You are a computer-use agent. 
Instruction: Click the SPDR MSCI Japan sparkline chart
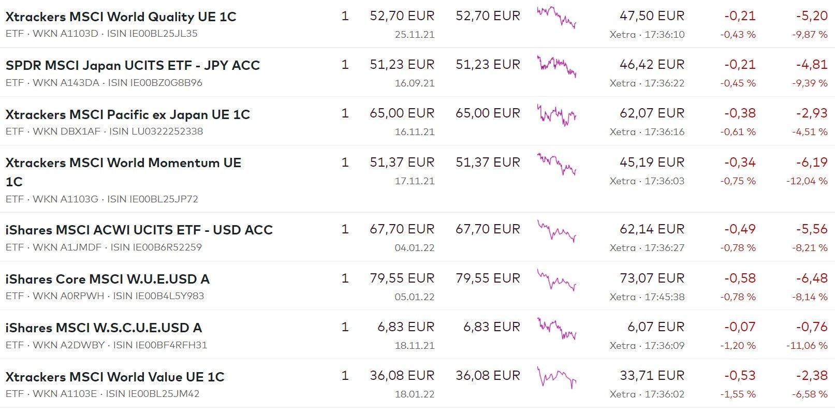coord(556,66)
